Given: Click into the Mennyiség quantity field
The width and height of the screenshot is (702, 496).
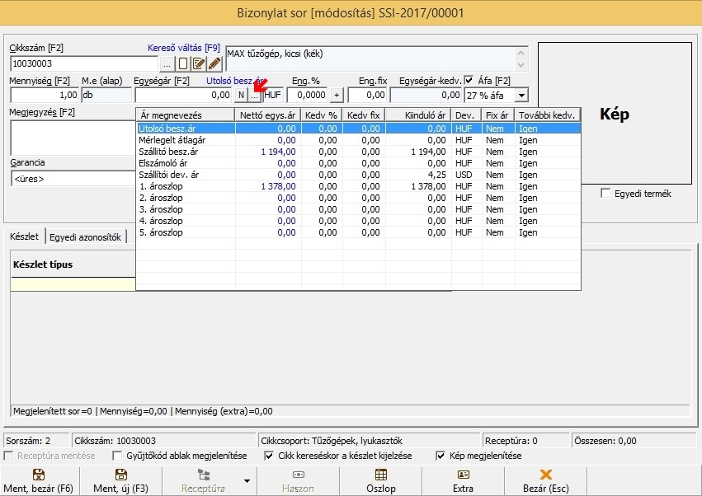Looking at the screenshot, I should point(44,96).
